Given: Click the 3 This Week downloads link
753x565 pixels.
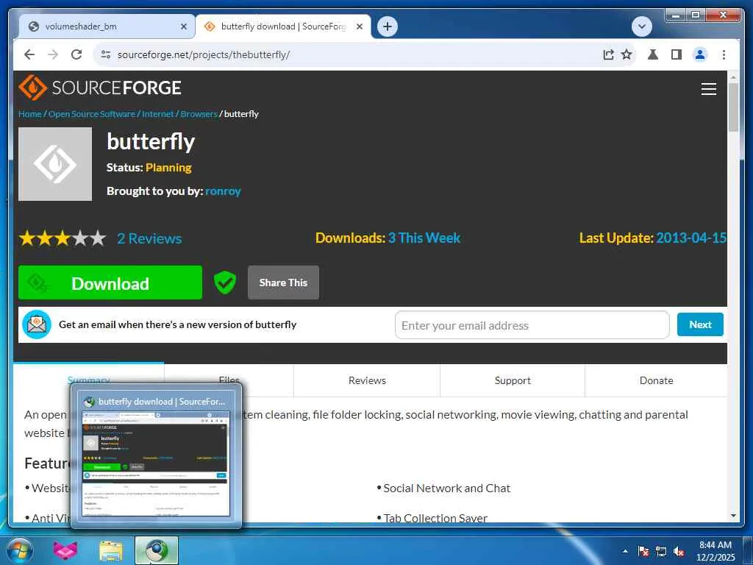Looking at the screenshot, I should click(424, 238).
